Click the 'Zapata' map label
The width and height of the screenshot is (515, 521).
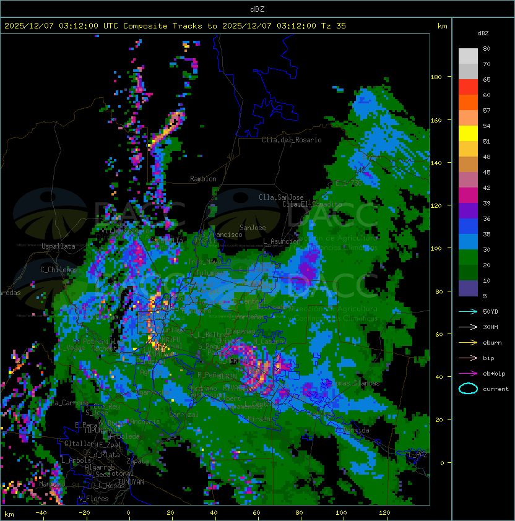pos(137,461)
